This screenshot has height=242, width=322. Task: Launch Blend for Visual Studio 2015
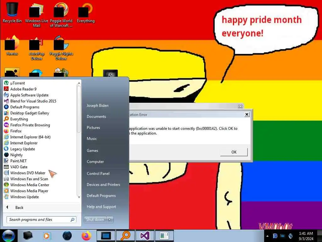pyautogui.click(x=40, y=101)
